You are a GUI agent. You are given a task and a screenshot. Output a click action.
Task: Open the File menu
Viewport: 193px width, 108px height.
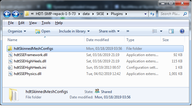coord(11,23)
